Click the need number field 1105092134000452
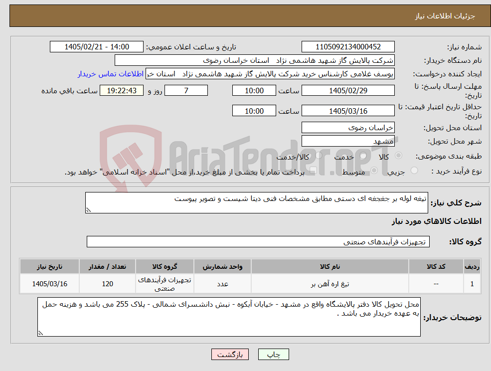The image size is (491, 371). [348, 47]
